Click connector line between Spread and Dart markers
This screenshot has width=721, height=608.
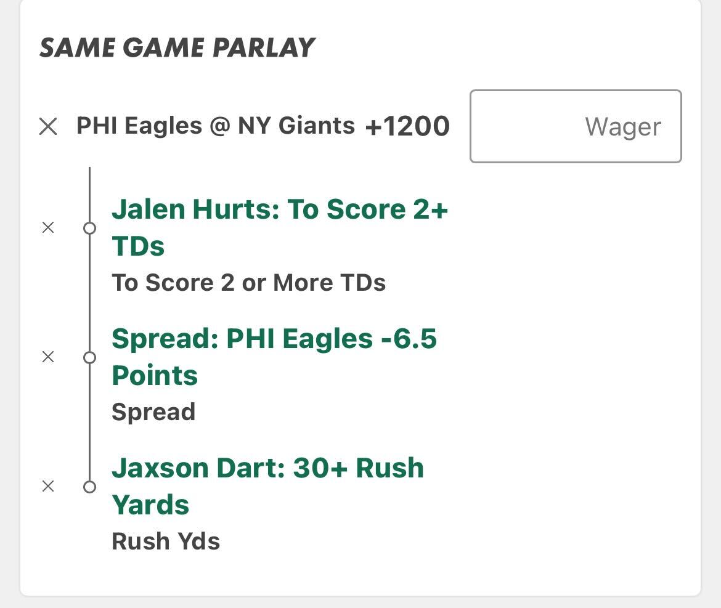tap(89, 422)
